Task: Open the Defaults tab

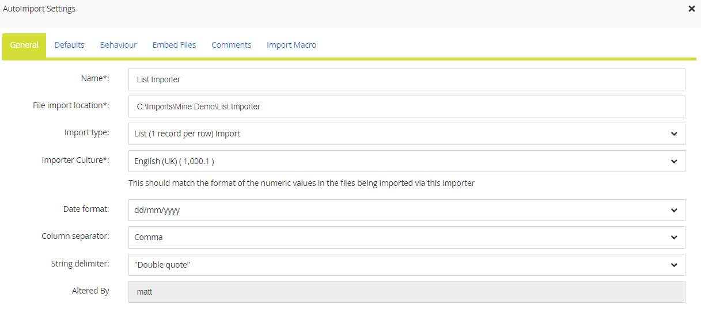Action: [x=69, y=45]
